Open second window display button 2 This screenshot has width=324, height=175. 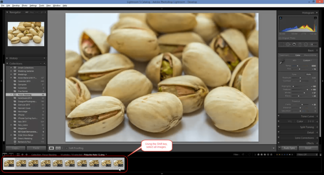click(x=11, y=154)
